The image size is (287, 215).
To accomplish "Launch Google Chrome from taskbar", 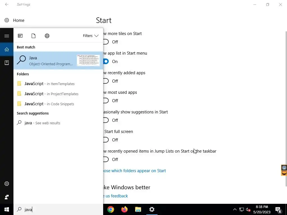I will 110,209.
